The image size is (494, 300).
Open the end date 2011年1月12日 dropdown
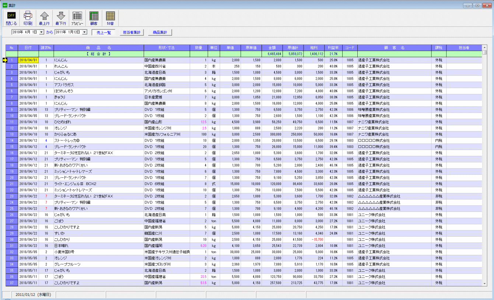[x=85, y=32]
